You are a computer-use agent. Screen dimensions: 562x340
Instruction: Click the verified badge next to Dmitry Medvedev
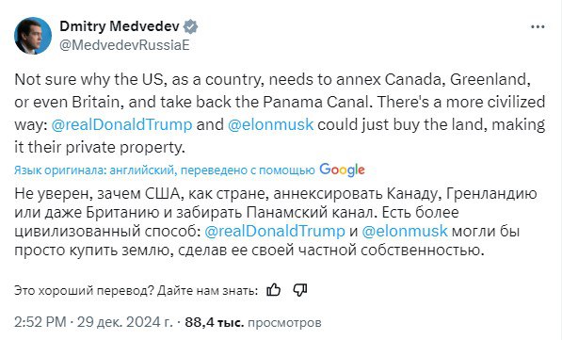[191, 27]
